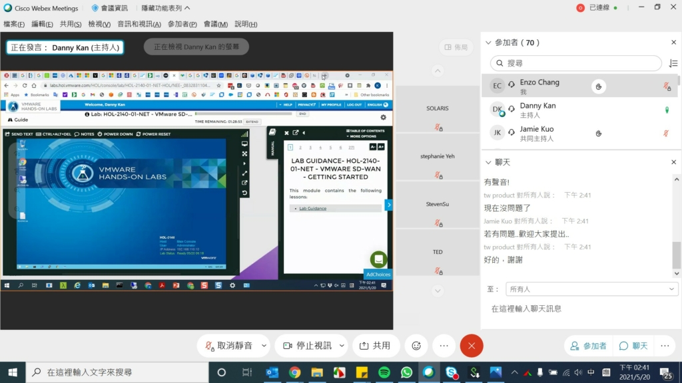682x383 pixels.
Task: Select the SOLARIS participant video tile
Action: tap(438, 108)
